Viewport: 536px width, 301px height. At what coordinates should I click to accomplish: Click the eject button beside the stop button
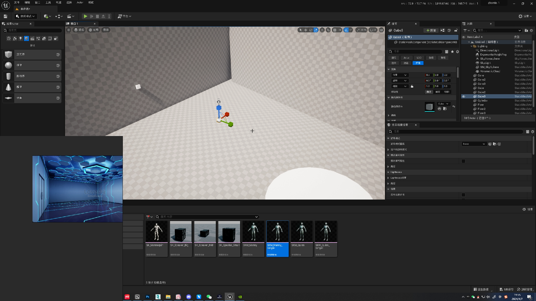coord(103,16)
